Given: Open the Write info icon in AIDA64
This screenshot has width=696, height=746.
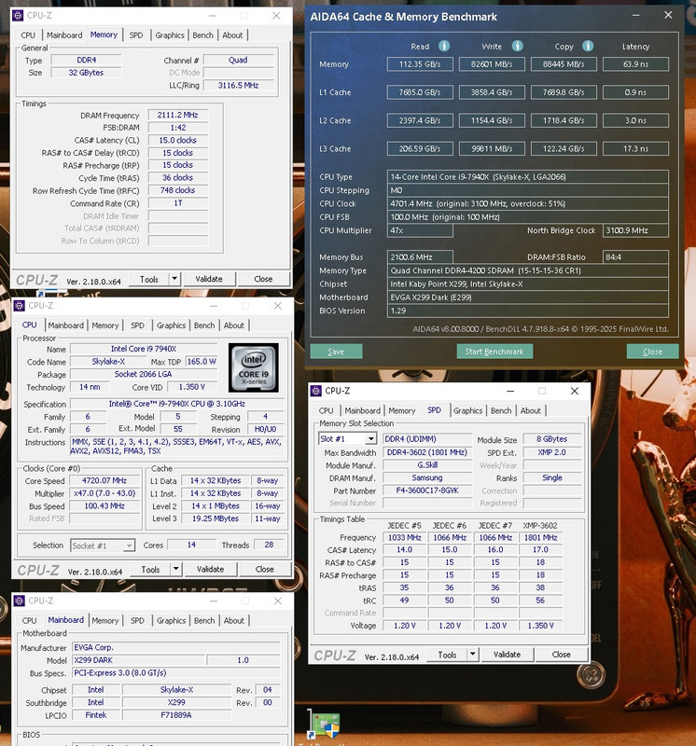Looking at the screenshot, I should [517, 46].
